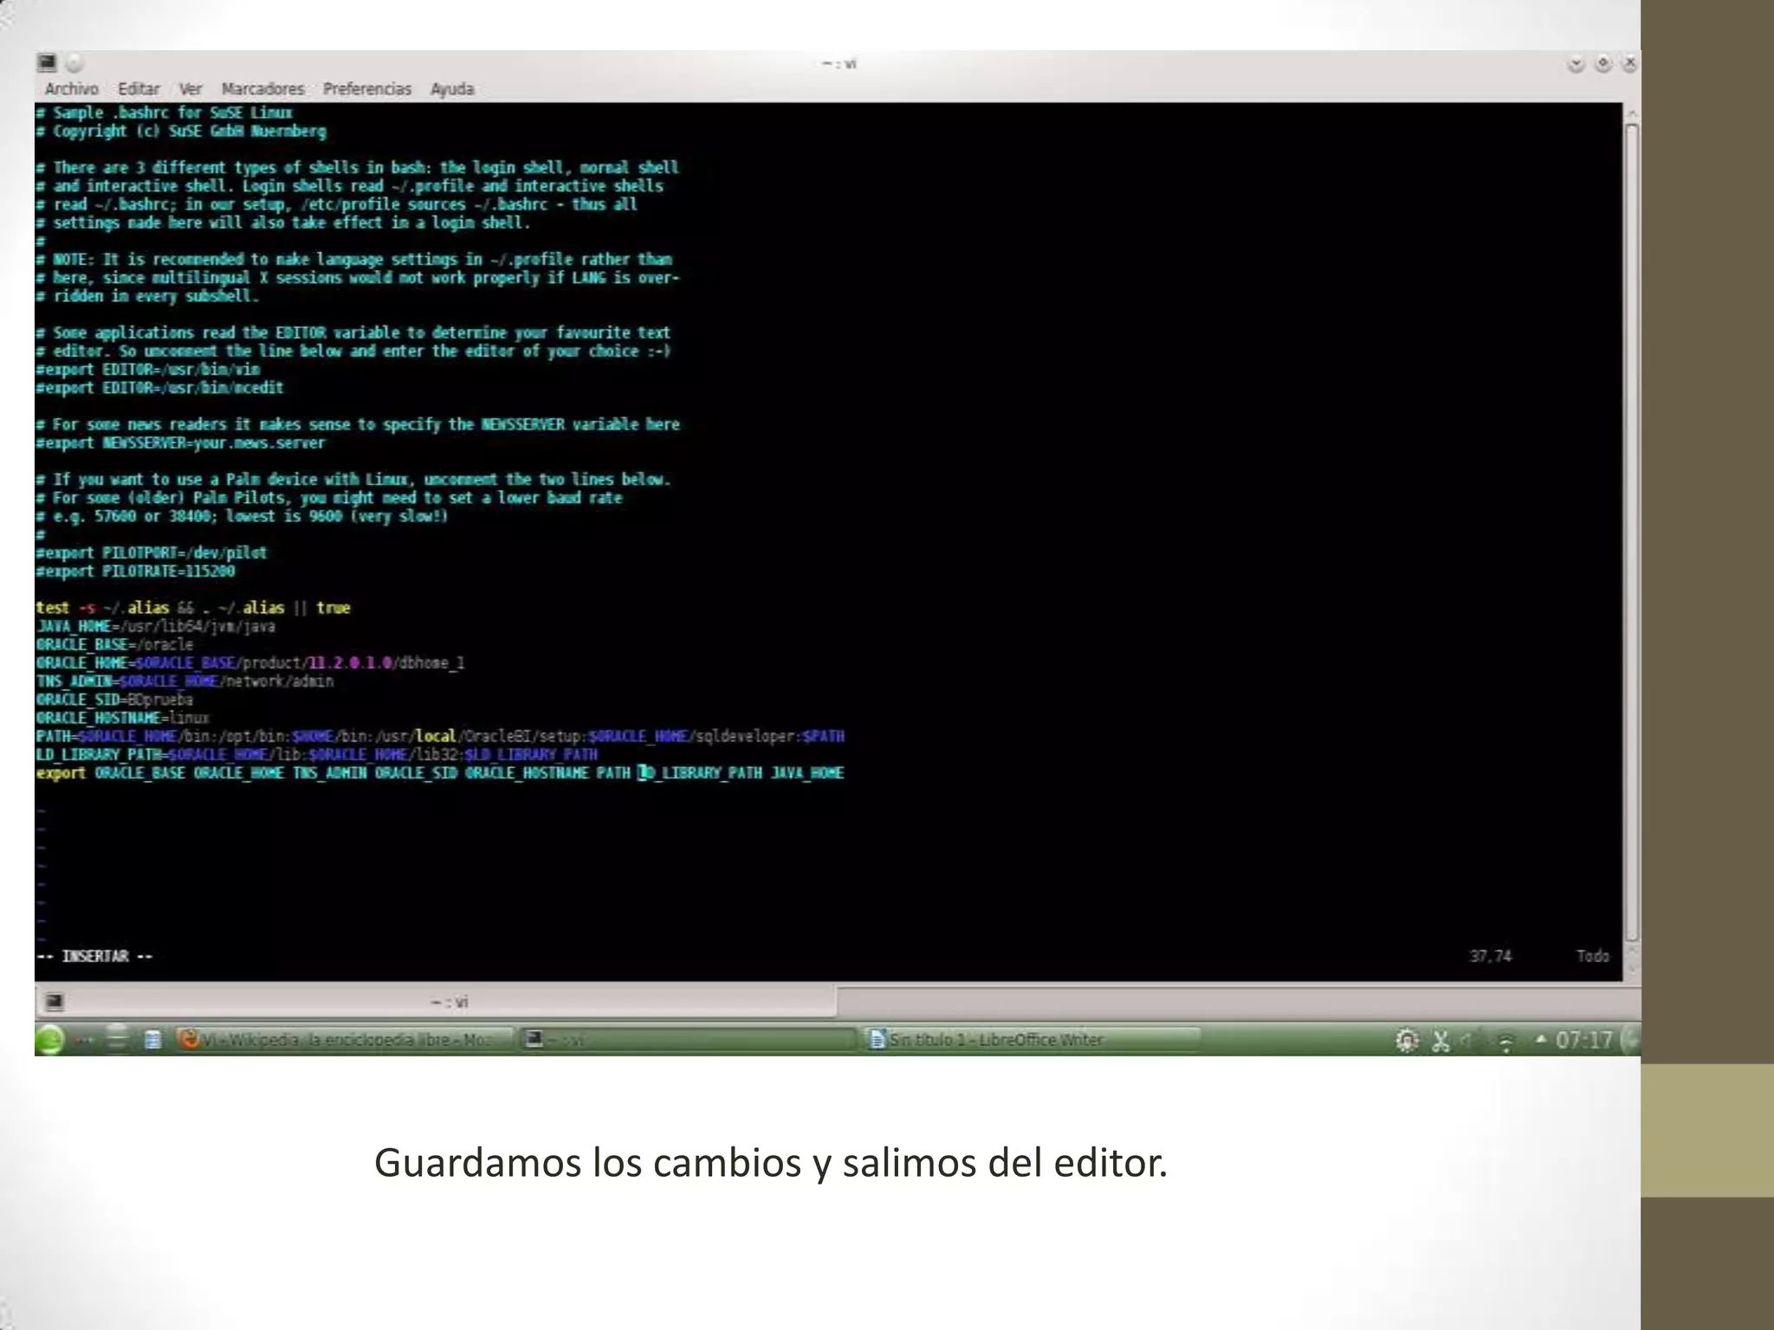This screenshot has width=1774, height=1330.
Task: Click the 'export ORACLE_BASE' line
Action: [440, 773]
